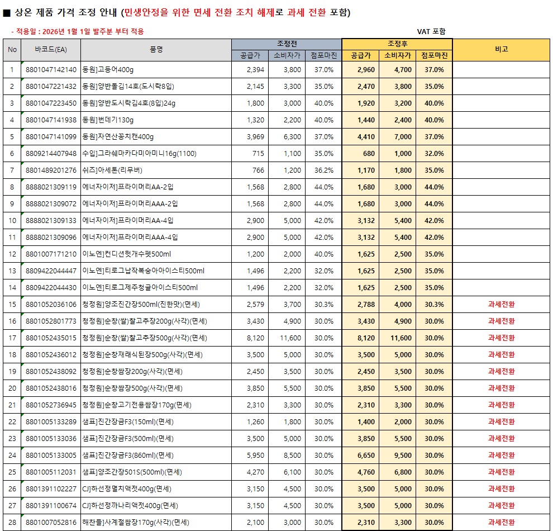Click the 적용일 notice text line

coord(77,32)
